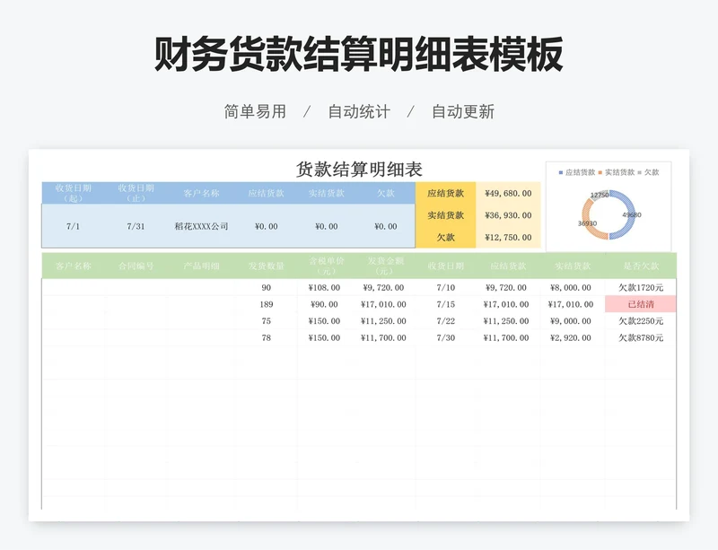Select the gray donut segment labeled 12750
The height and width of the screenshot is (550, 718).
[599, 195]
